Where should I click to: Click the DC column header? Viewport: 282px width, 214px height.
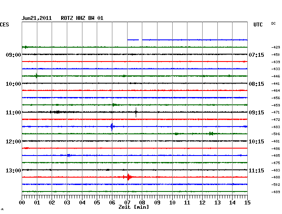pyautogui.click(x=273, y=23)
